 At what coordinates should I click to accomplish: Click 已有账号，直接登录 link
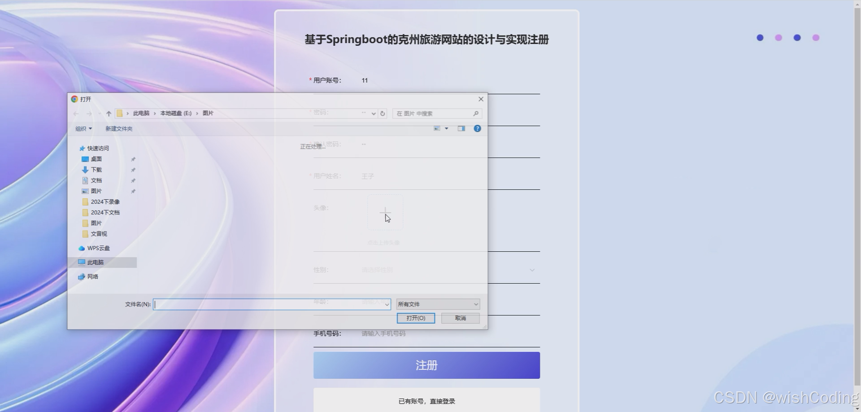(x=426, y=401)
